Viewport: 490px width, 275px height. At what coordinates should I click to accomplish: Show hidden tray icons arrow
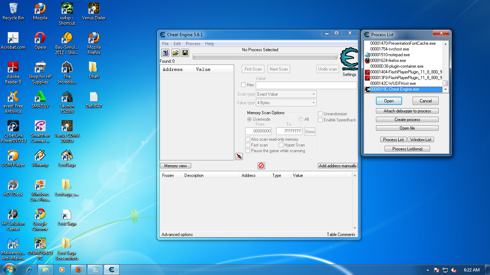click(428, 270)
